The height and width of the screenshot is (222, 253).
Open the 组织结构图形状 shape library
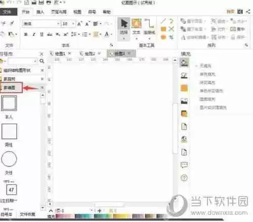(x=17, y=70)
